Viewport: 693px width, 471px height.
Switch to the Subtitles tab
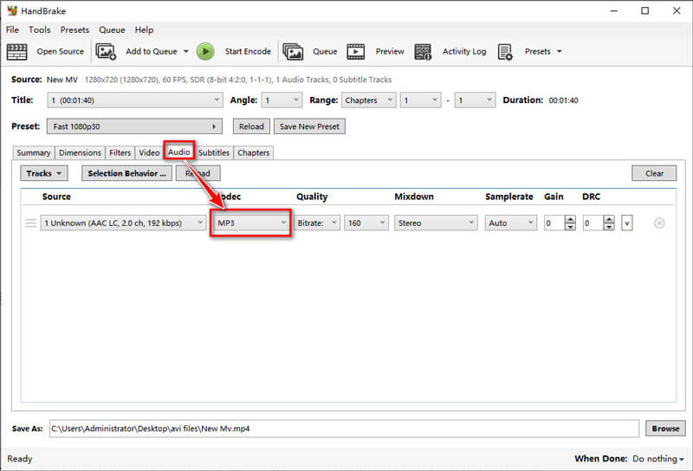coord(213,152)
